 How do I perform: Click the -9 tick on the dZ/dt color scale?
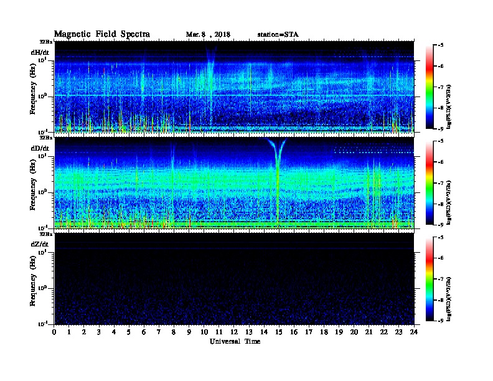pos(441,321)
